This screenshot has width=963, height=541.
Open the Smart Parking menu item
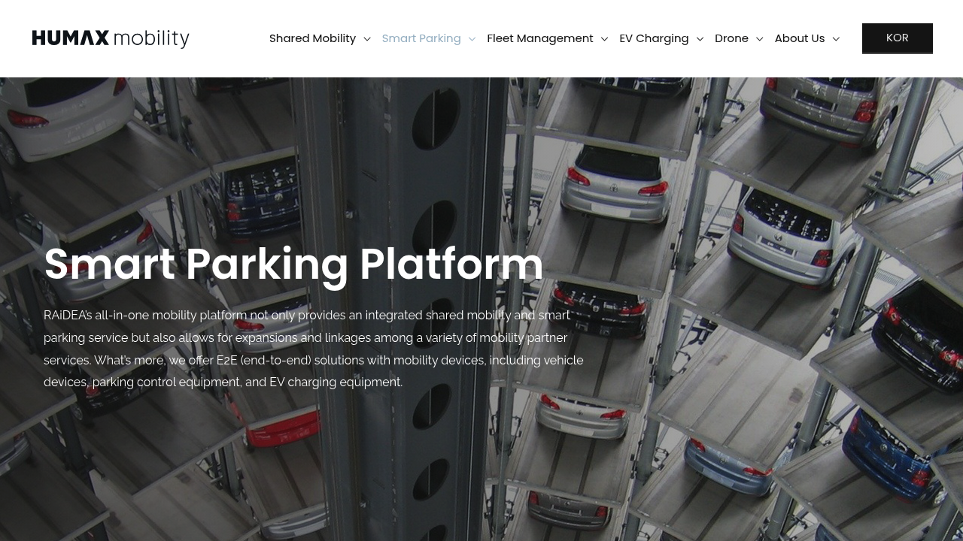(x=421, y=38)
